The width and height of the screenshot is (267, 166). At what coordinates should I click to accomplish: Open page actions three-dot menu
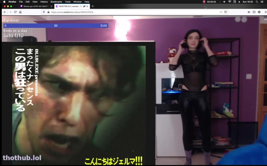[x=221, y=12]
